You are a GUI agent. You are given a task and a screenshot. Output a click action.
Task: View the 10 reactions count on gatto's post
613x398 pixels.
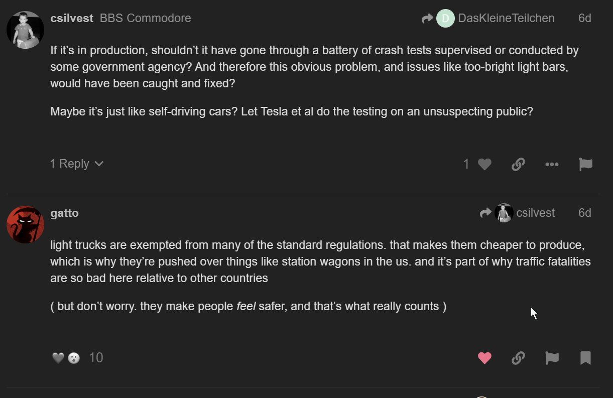(x=96, y=358)
